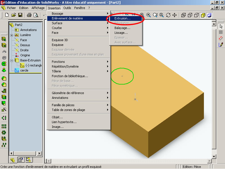
Task: Click the Open file folder icon
Action: [x=13, y=15]
